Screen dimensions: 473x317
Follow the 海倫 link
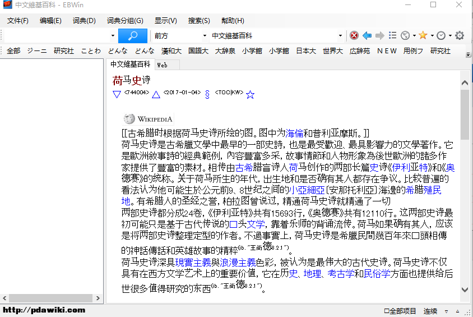294,133
